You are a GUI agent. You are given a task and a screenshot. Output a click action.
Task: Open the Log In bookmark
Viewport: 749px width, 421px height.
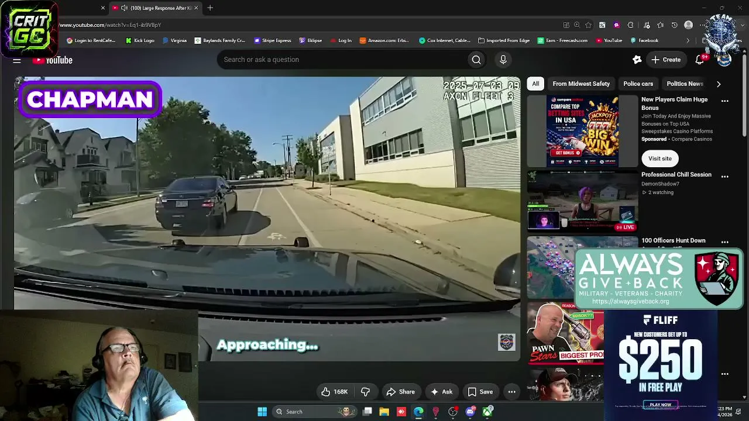(x=341, y=41)
